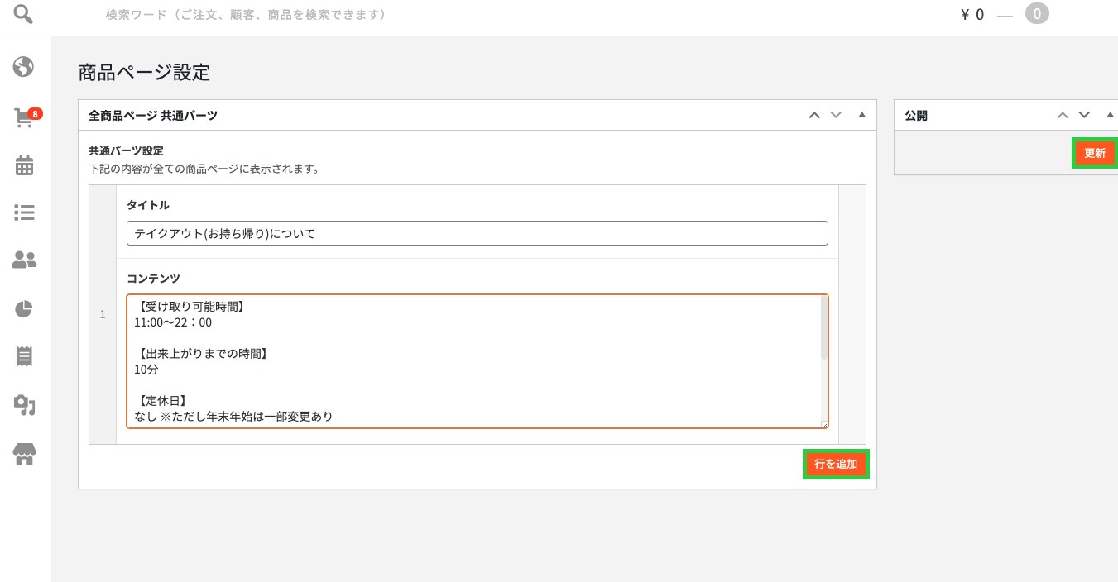Image resolution: width=1118 pixels, height=582 pixels.
Task: Move 全商品ページ 共通パーツ panel up
Action: 814,115
